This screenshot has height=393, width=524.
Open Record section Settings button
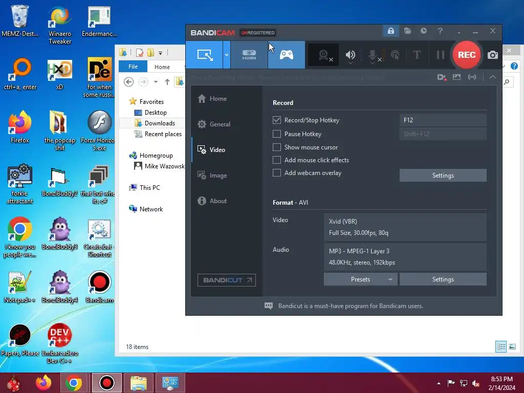tap(443, 175)
